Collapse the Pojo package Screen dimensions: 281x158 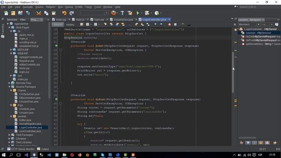11,105
